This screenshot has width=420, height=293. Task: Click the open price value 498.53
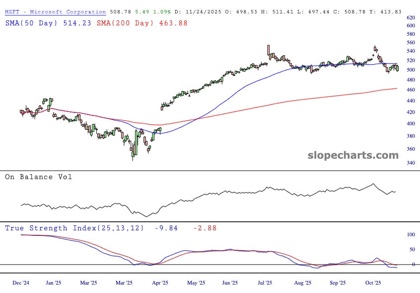click(246, 12)
